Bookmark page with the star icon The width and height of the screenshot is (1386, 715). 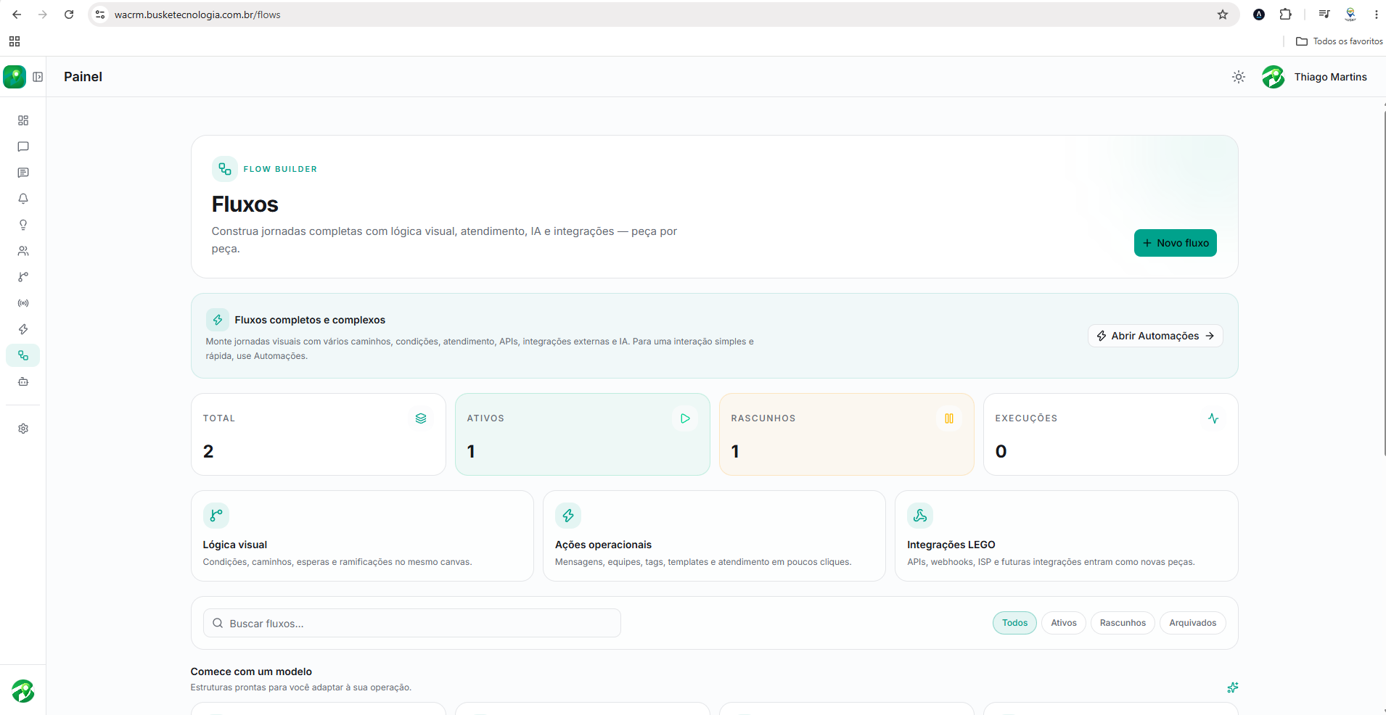pos(1223,15)
